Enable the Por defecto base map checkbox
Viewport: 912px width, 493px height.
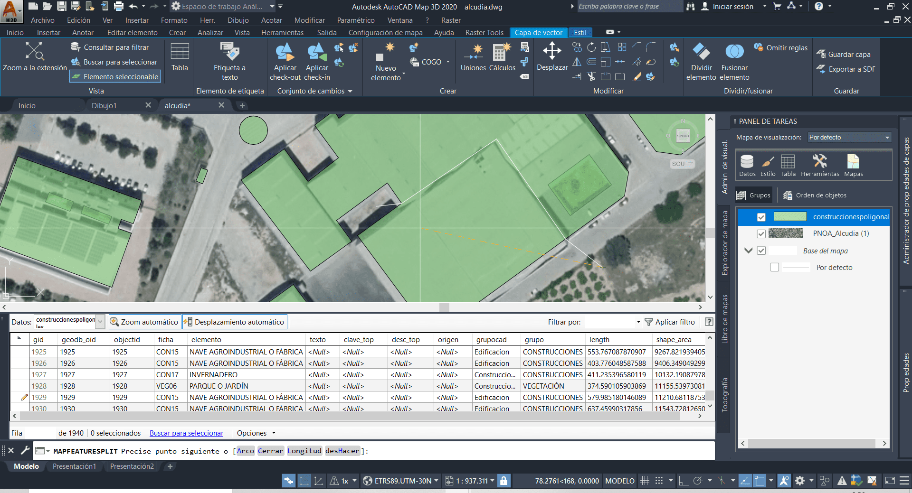775,267
